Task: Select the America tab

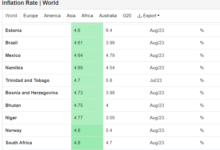Action: (52, 16)
